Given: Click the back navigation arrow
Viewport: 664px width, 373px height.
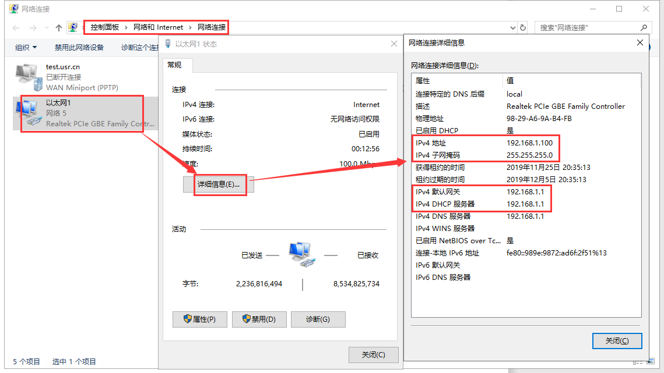Looking at the screenshot, I should [x=17, y=27].
